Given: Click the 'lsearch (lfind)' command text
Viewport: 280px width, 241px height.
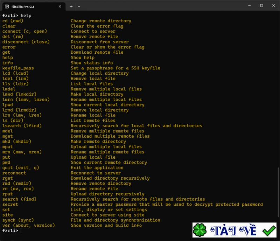Looking at the screenshot, I should 22,126.
